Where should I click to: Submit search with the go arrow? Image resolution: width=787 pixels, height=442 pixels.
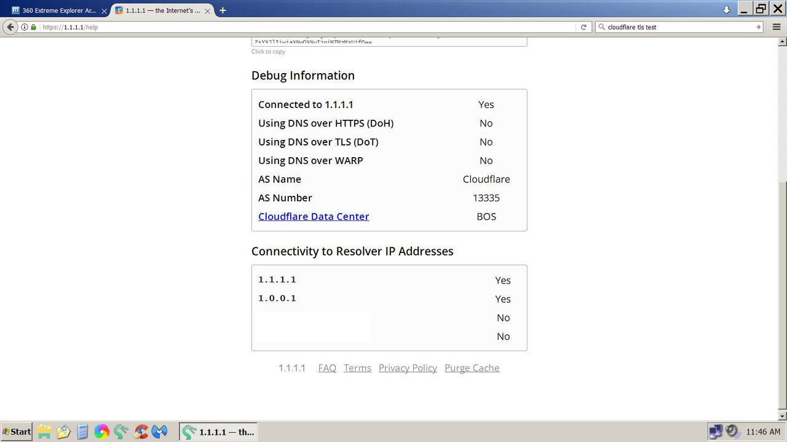point(759,27)
